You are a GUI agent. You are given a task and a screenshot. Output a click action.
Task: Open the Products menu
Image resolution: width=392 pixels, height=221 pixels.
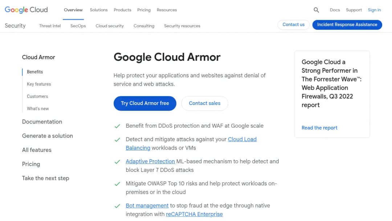tap(123, 10)
